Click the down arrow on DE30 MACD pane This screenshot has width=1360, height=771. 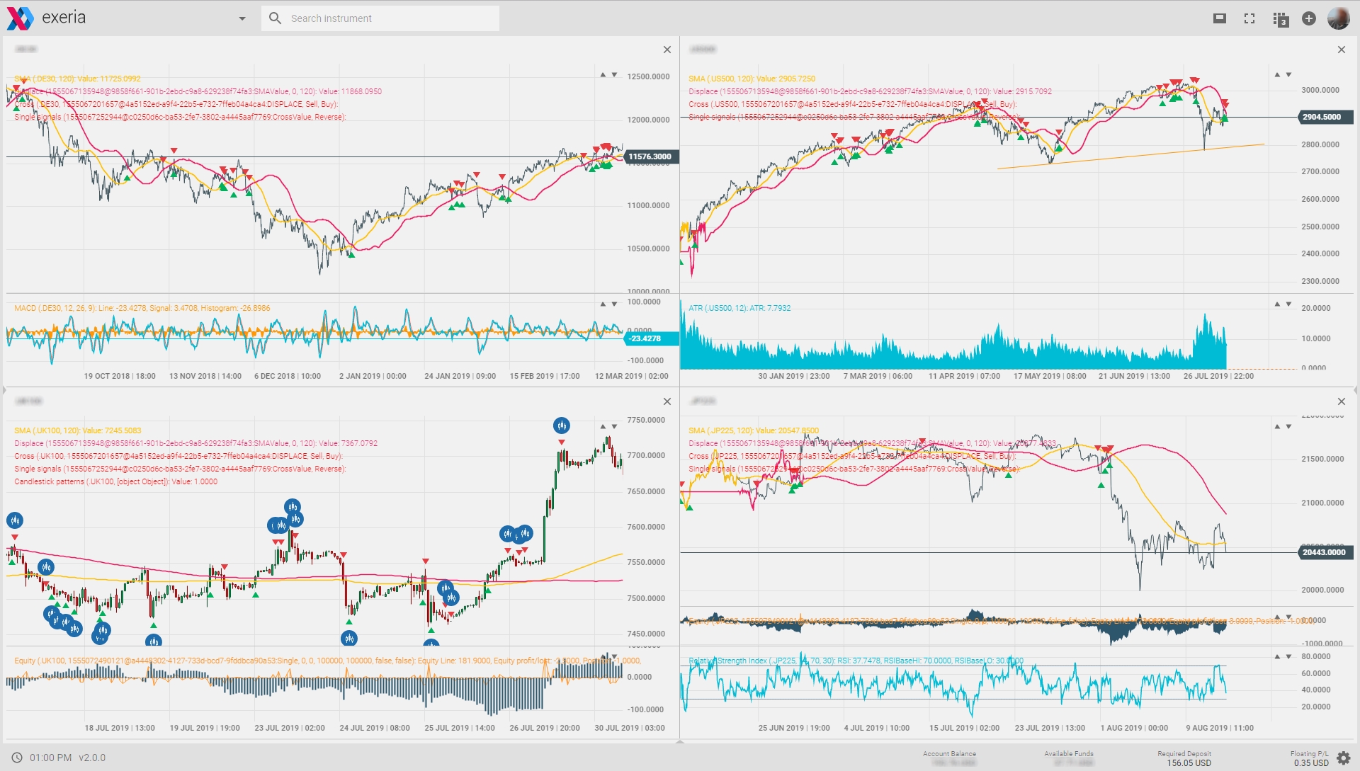coord(614,304)
